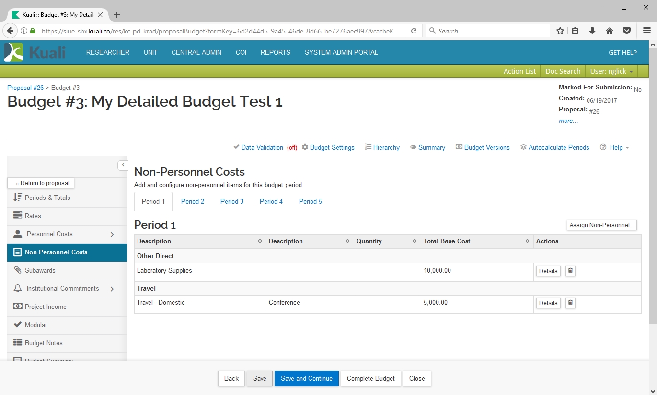Image resolution: width=657 pixels, height=395 pixels.
Task: Toggle Data Validation on or off
Action: click(x=262, y=147)
